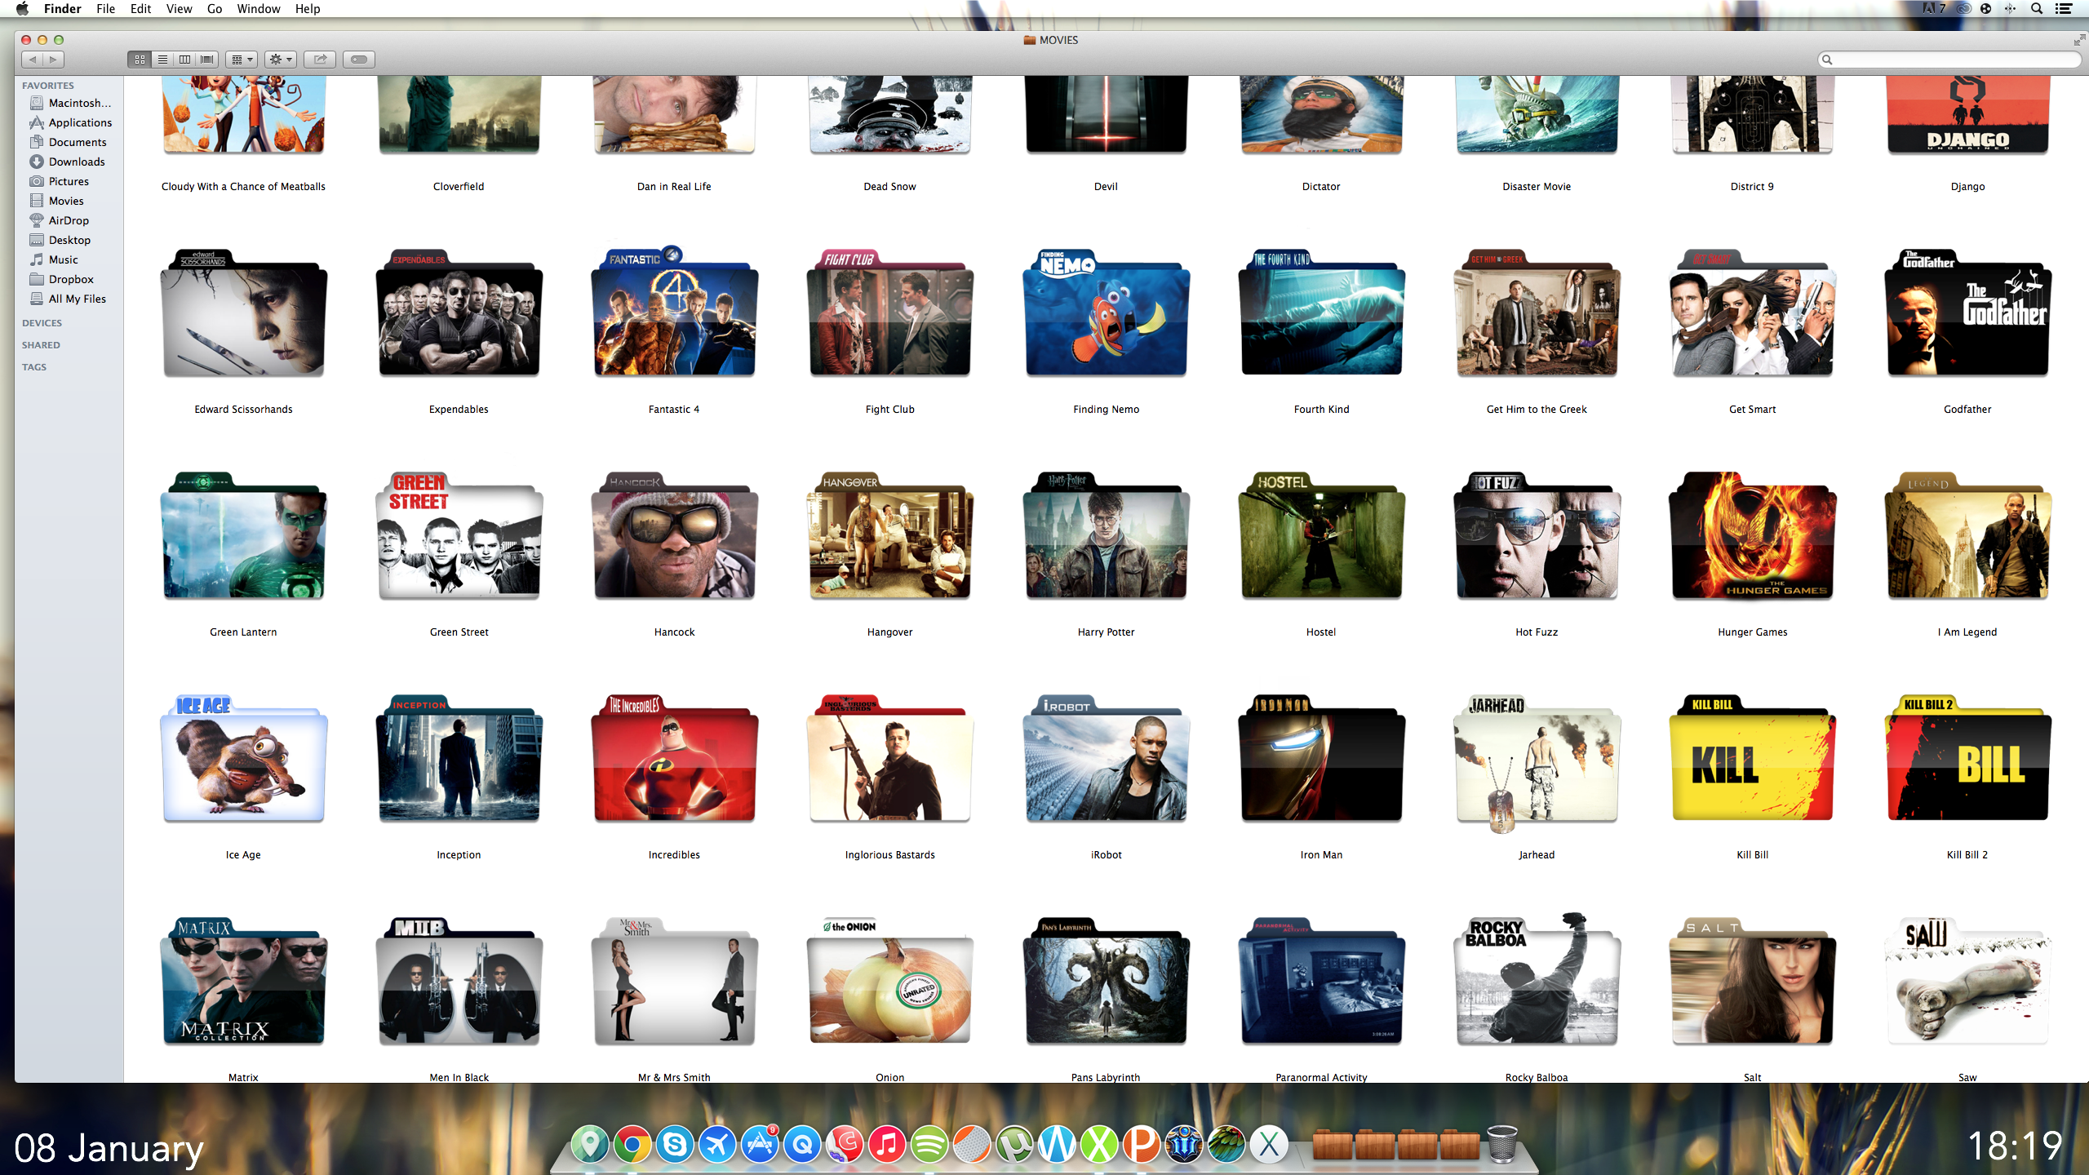This screenshot has height=1175, width=2089.
Task: Open the Go menu
Action: tap(215, 9)
